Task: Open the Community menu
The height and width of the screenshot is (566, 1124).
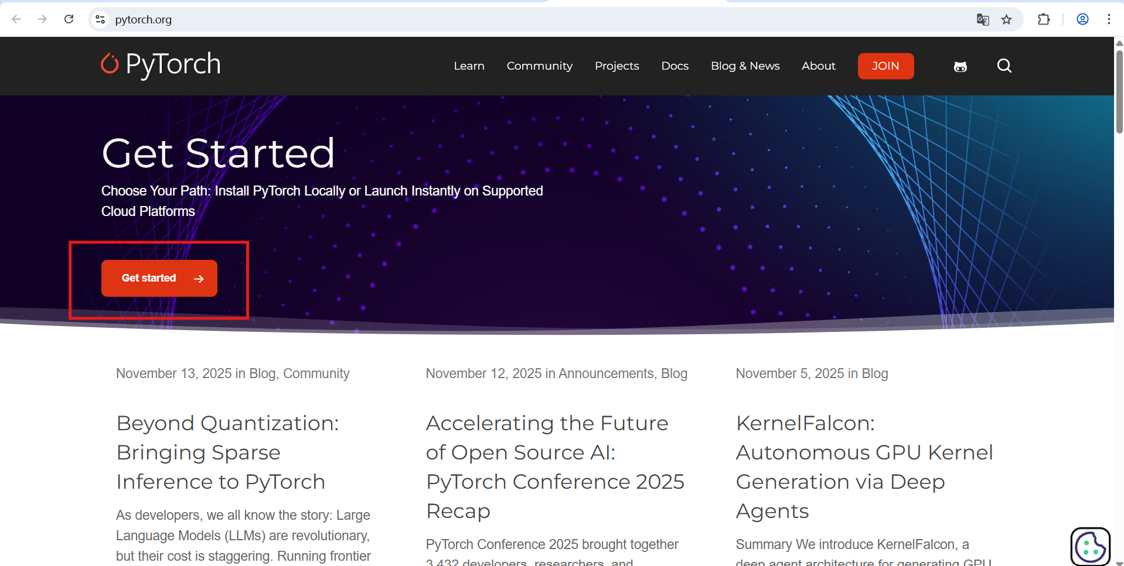Action: coord(539,66)
